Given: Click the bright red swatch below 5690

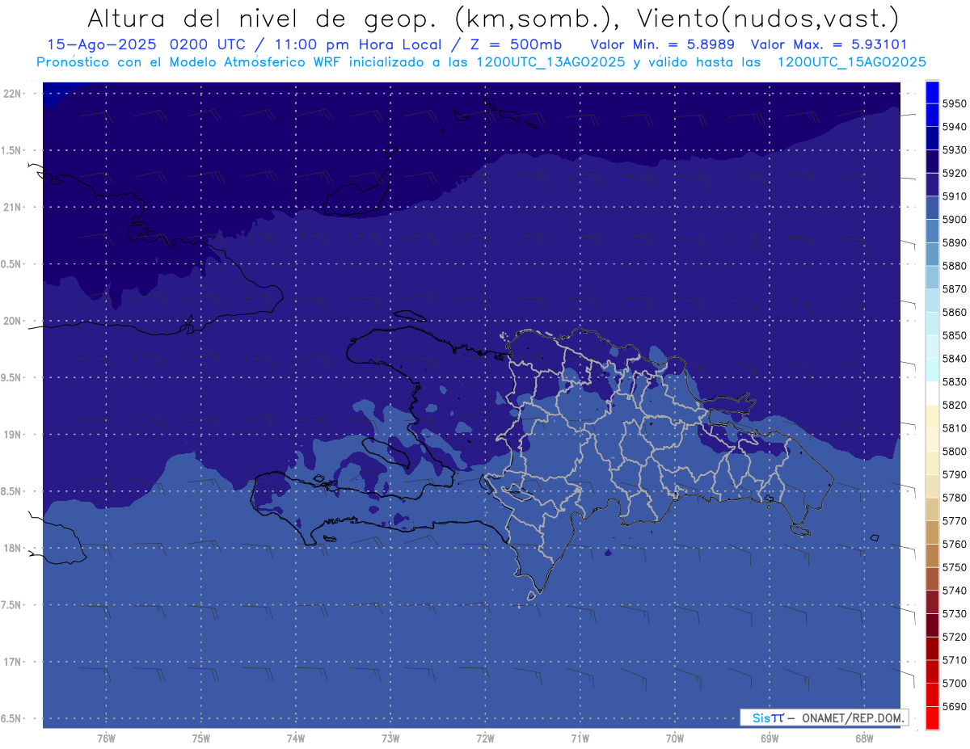Looking at the screenshot, I should pyautogui.click(x=932, y=717).
